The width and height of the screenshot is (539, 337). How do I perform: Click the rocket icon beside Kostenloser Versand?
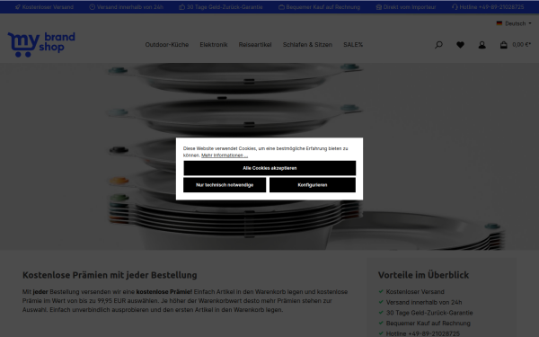click(18, 7)
